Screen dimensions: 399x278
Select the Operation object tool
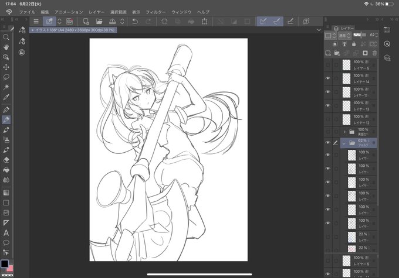(6, 57)
